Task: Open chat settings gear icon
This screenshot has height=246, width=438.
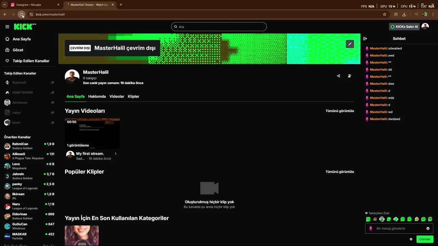Action: [411, 239]
